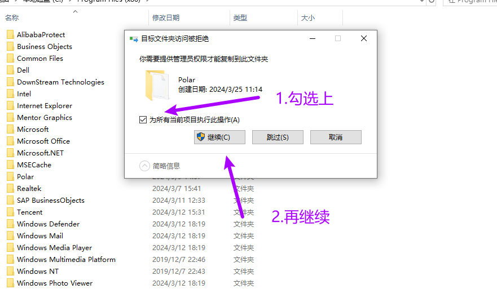Click the copy dialog title bar icon

pyautogui.click(x=134, y=39)
